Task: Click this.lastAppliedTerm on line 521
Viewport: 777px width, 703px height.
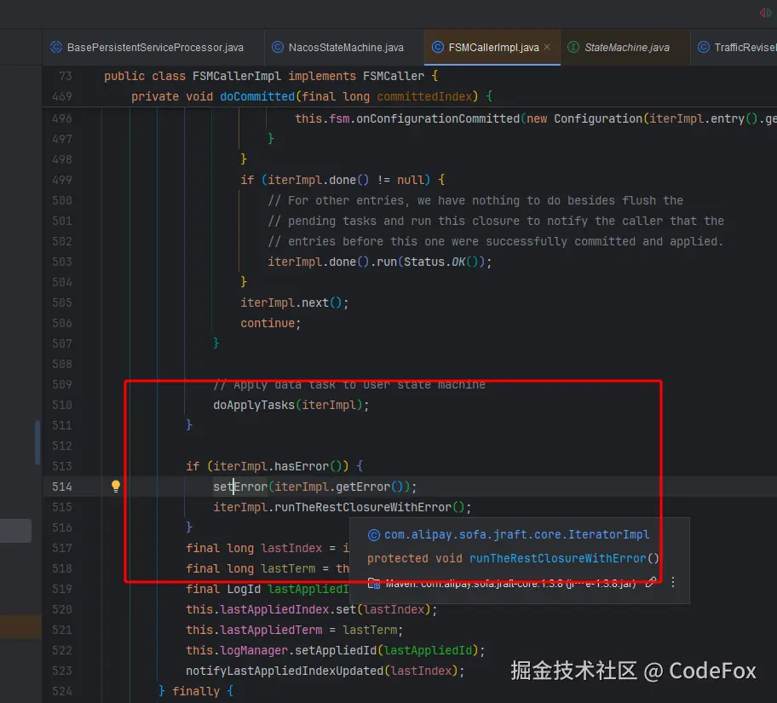Action: pyautogui.click(x=254, y=630)
